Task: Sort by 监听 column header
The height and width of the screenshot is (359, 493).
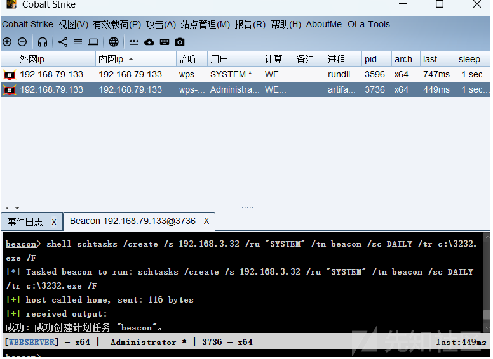Action: 192,59
